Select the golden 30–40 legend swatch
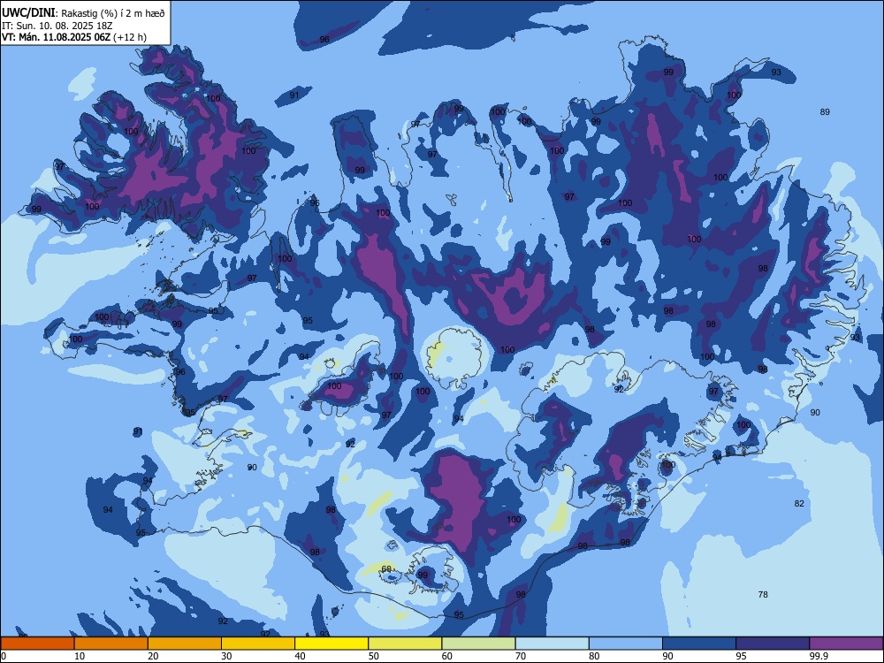Viewport: 884px width, 663px height. click(x=258, y=644)
